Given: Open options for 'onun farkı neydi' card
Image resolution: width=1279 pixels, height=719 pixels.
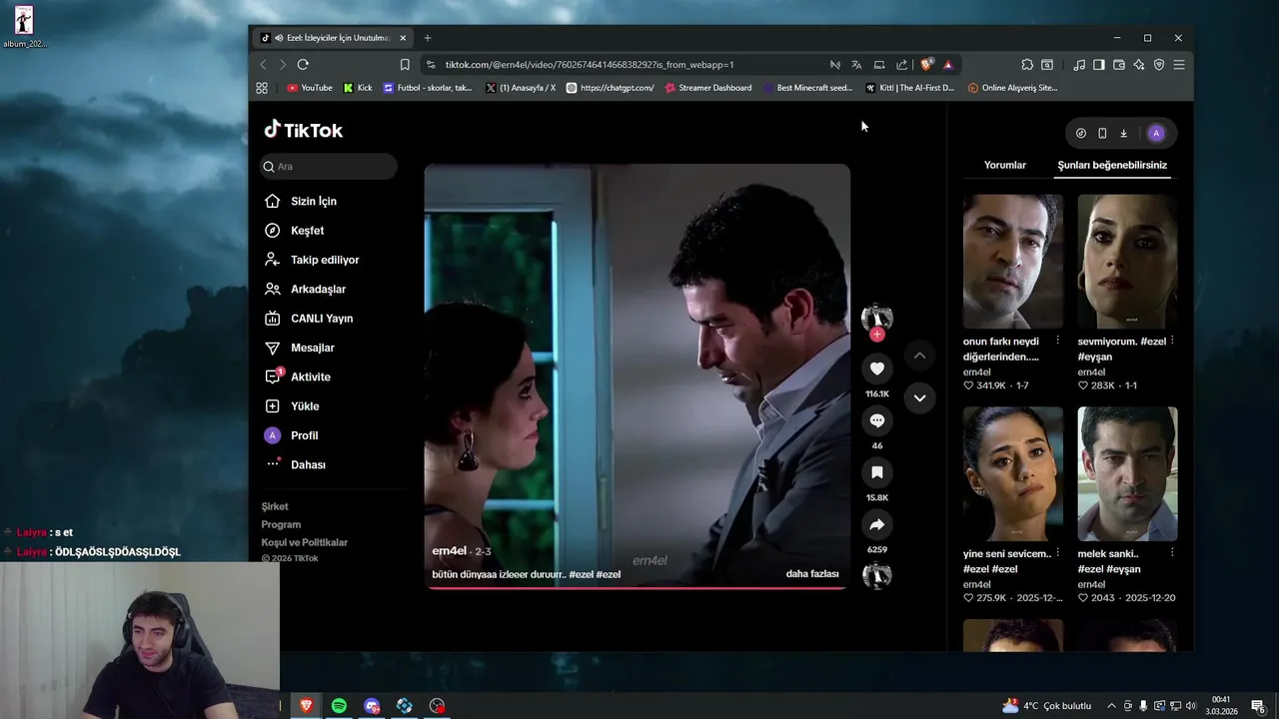Looking at the screenshot, I should pos(1057,341).
